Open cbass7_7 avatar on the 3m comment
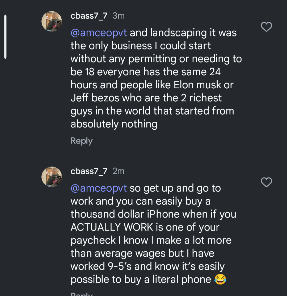The width and height of the screenshot is (287, 296). point(52,21)
